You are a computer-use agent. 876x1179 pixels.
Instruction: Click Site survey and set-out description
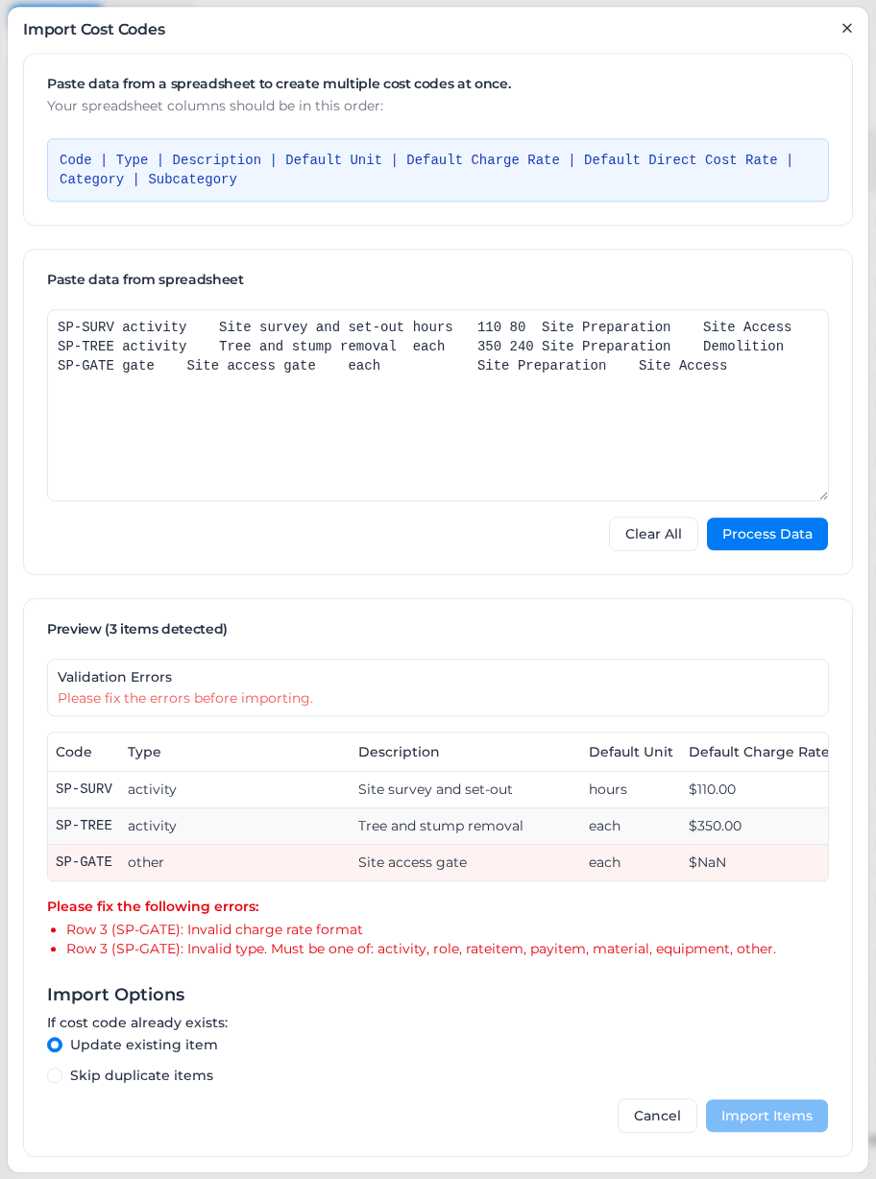pyautogui.click(x=435, y=789)
